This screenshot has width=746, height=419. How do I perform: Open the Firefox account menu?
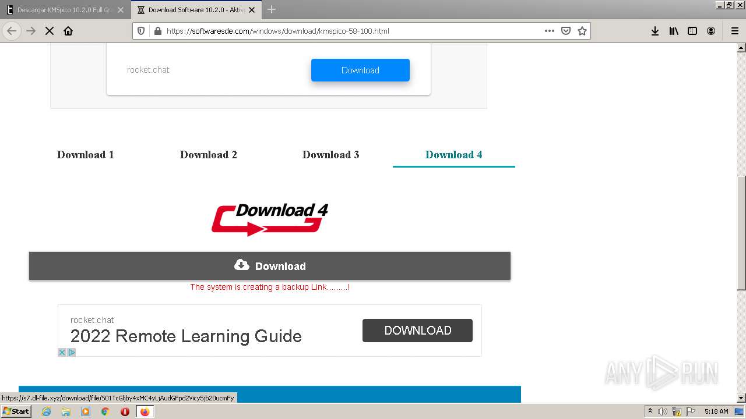tap(711, 31)
